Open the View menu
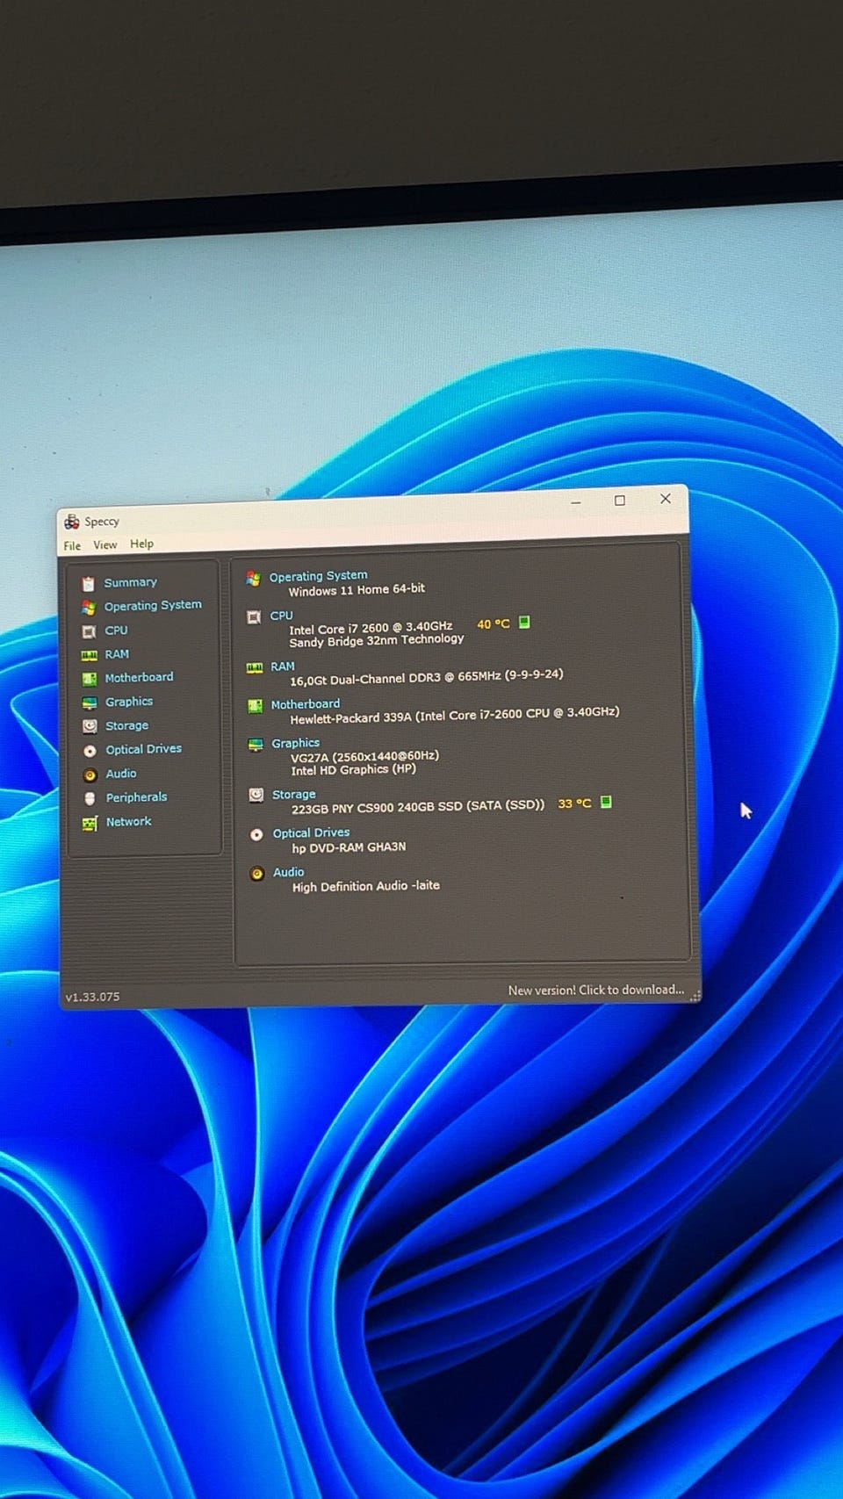The image size is (843, 1499). point(105,544)
